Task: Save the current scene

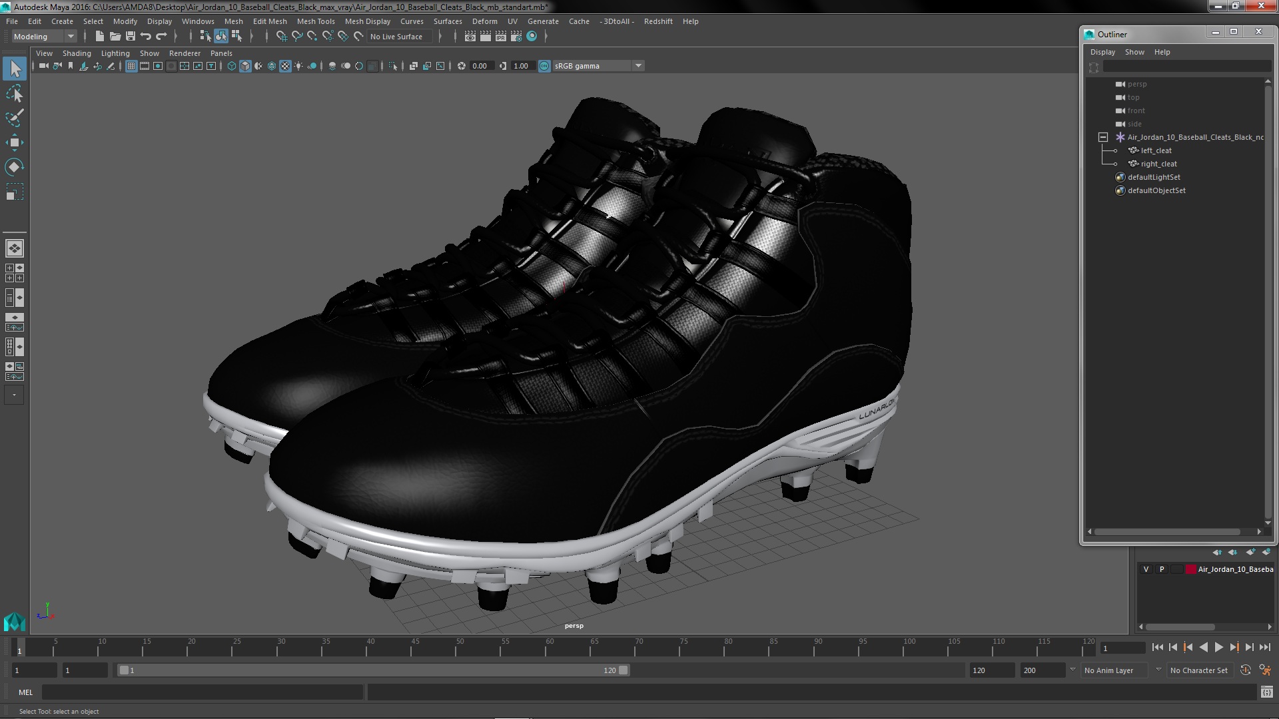Action: [131, 37]
